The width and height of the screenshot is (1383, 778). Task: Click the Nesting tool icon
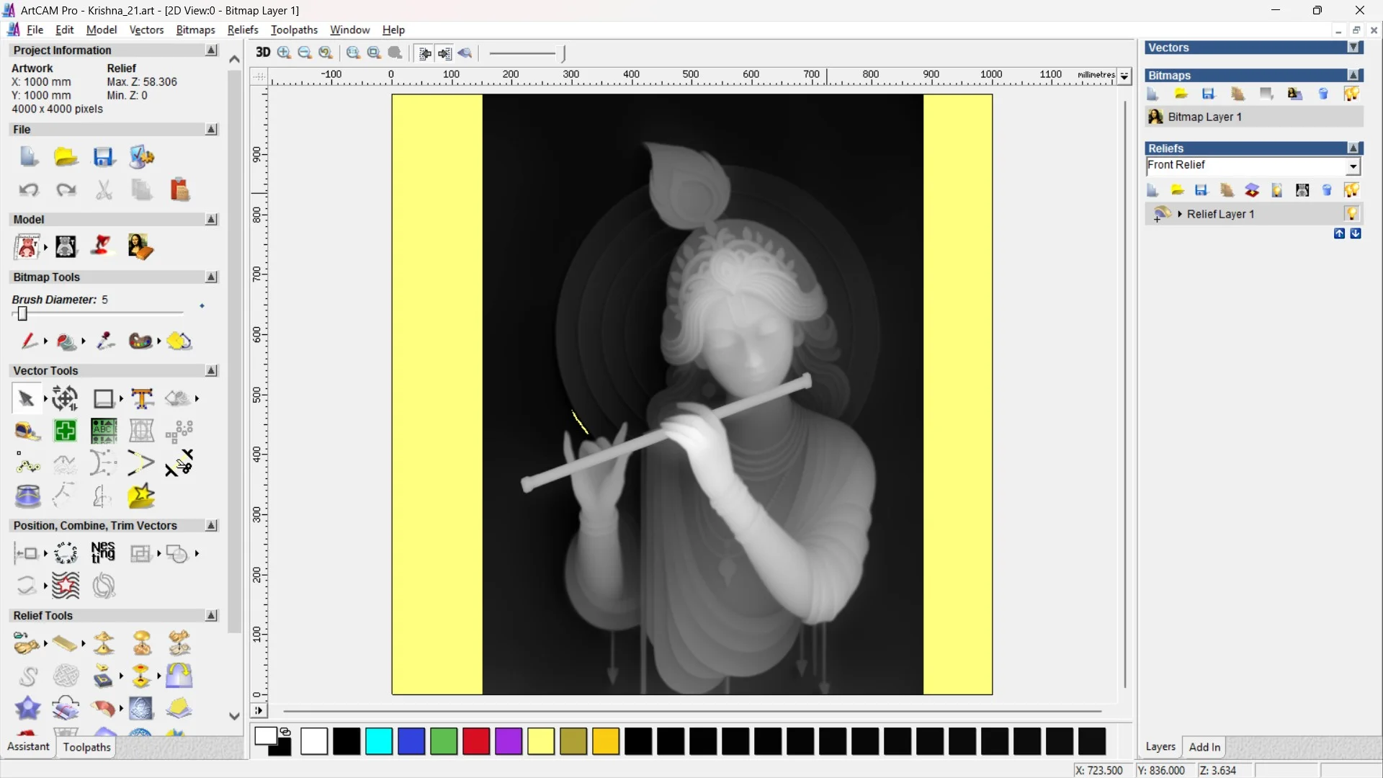click(103, 553)
